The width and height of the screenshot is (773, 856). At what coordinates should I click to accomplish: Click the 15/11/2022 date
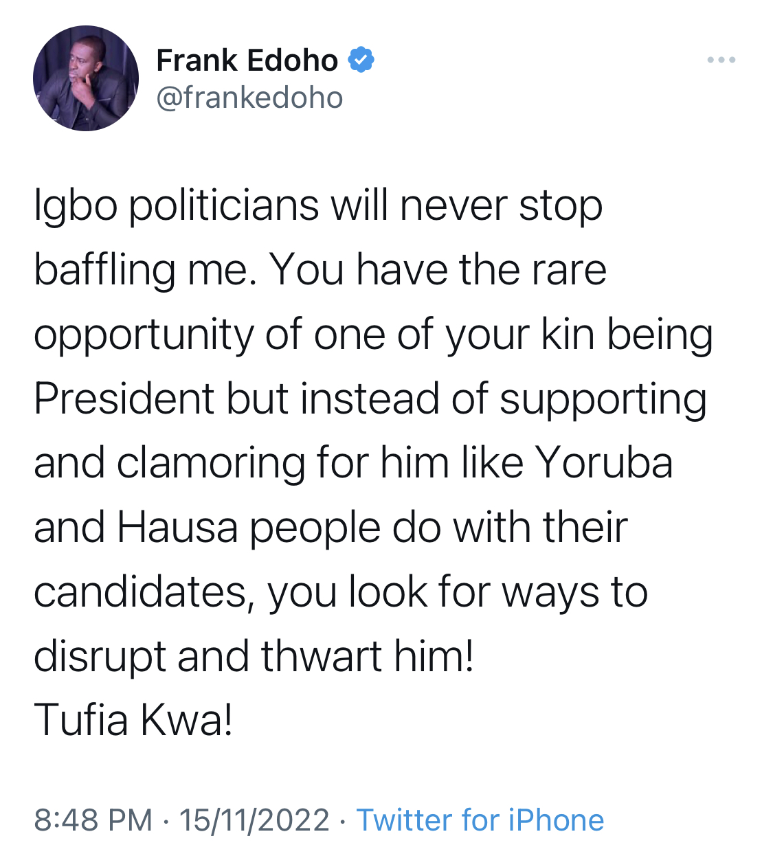point(254,820)
